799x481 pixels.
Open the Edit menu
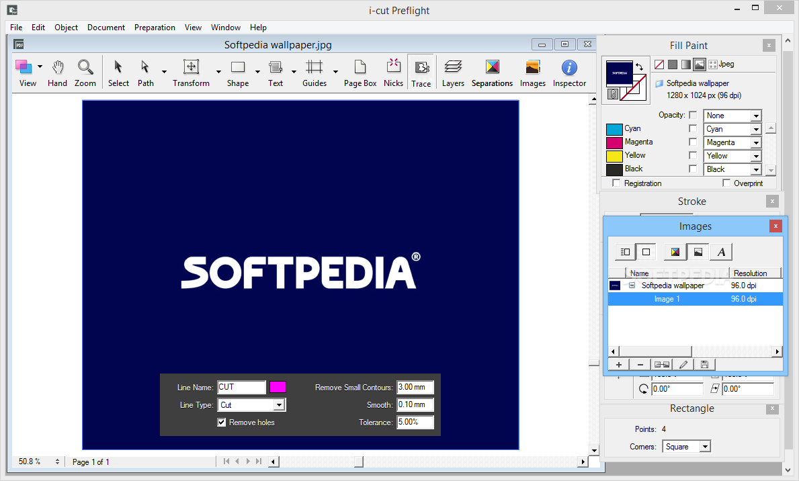point(38,28)
